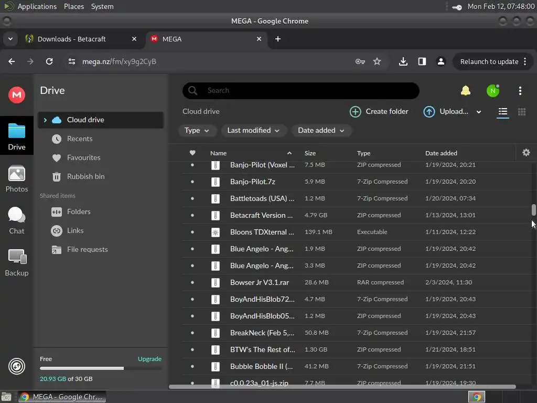Open the Drive section in sidebar
The height and width of the screenshot is (403, 537).
coord(17,136)
